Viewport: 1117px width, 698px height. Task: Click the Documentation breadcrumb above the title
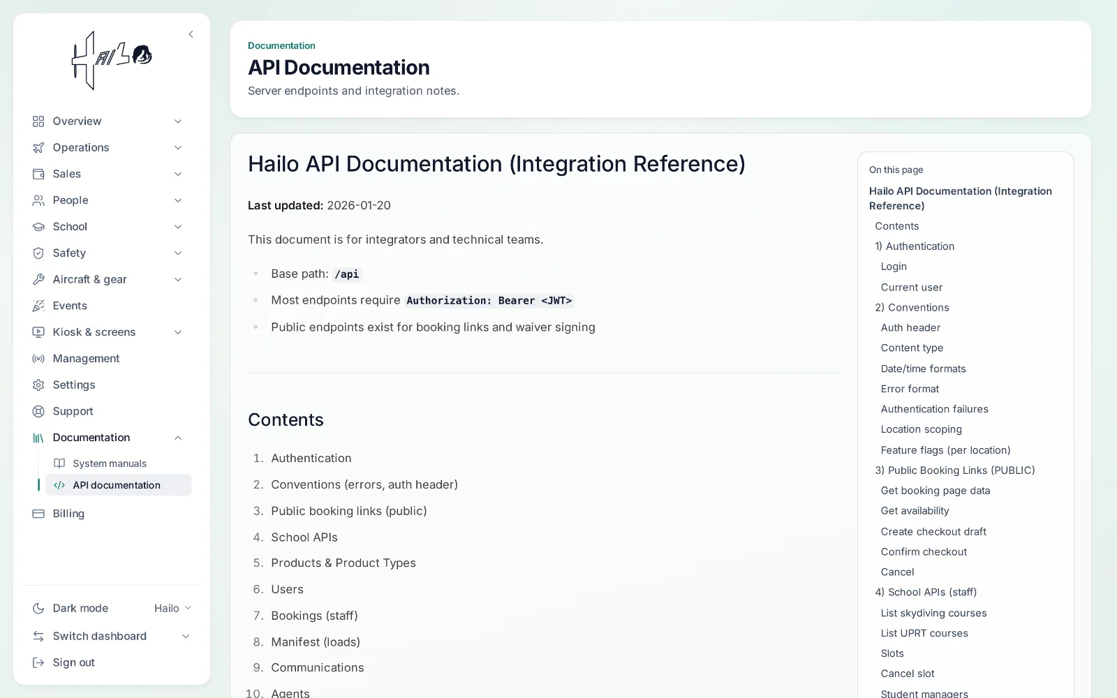pyautogui.click(x=281, y=45)
